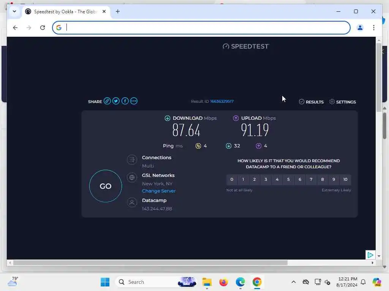Click the AdChoices ad icon

pyautogui.click(x=370, y=255)
